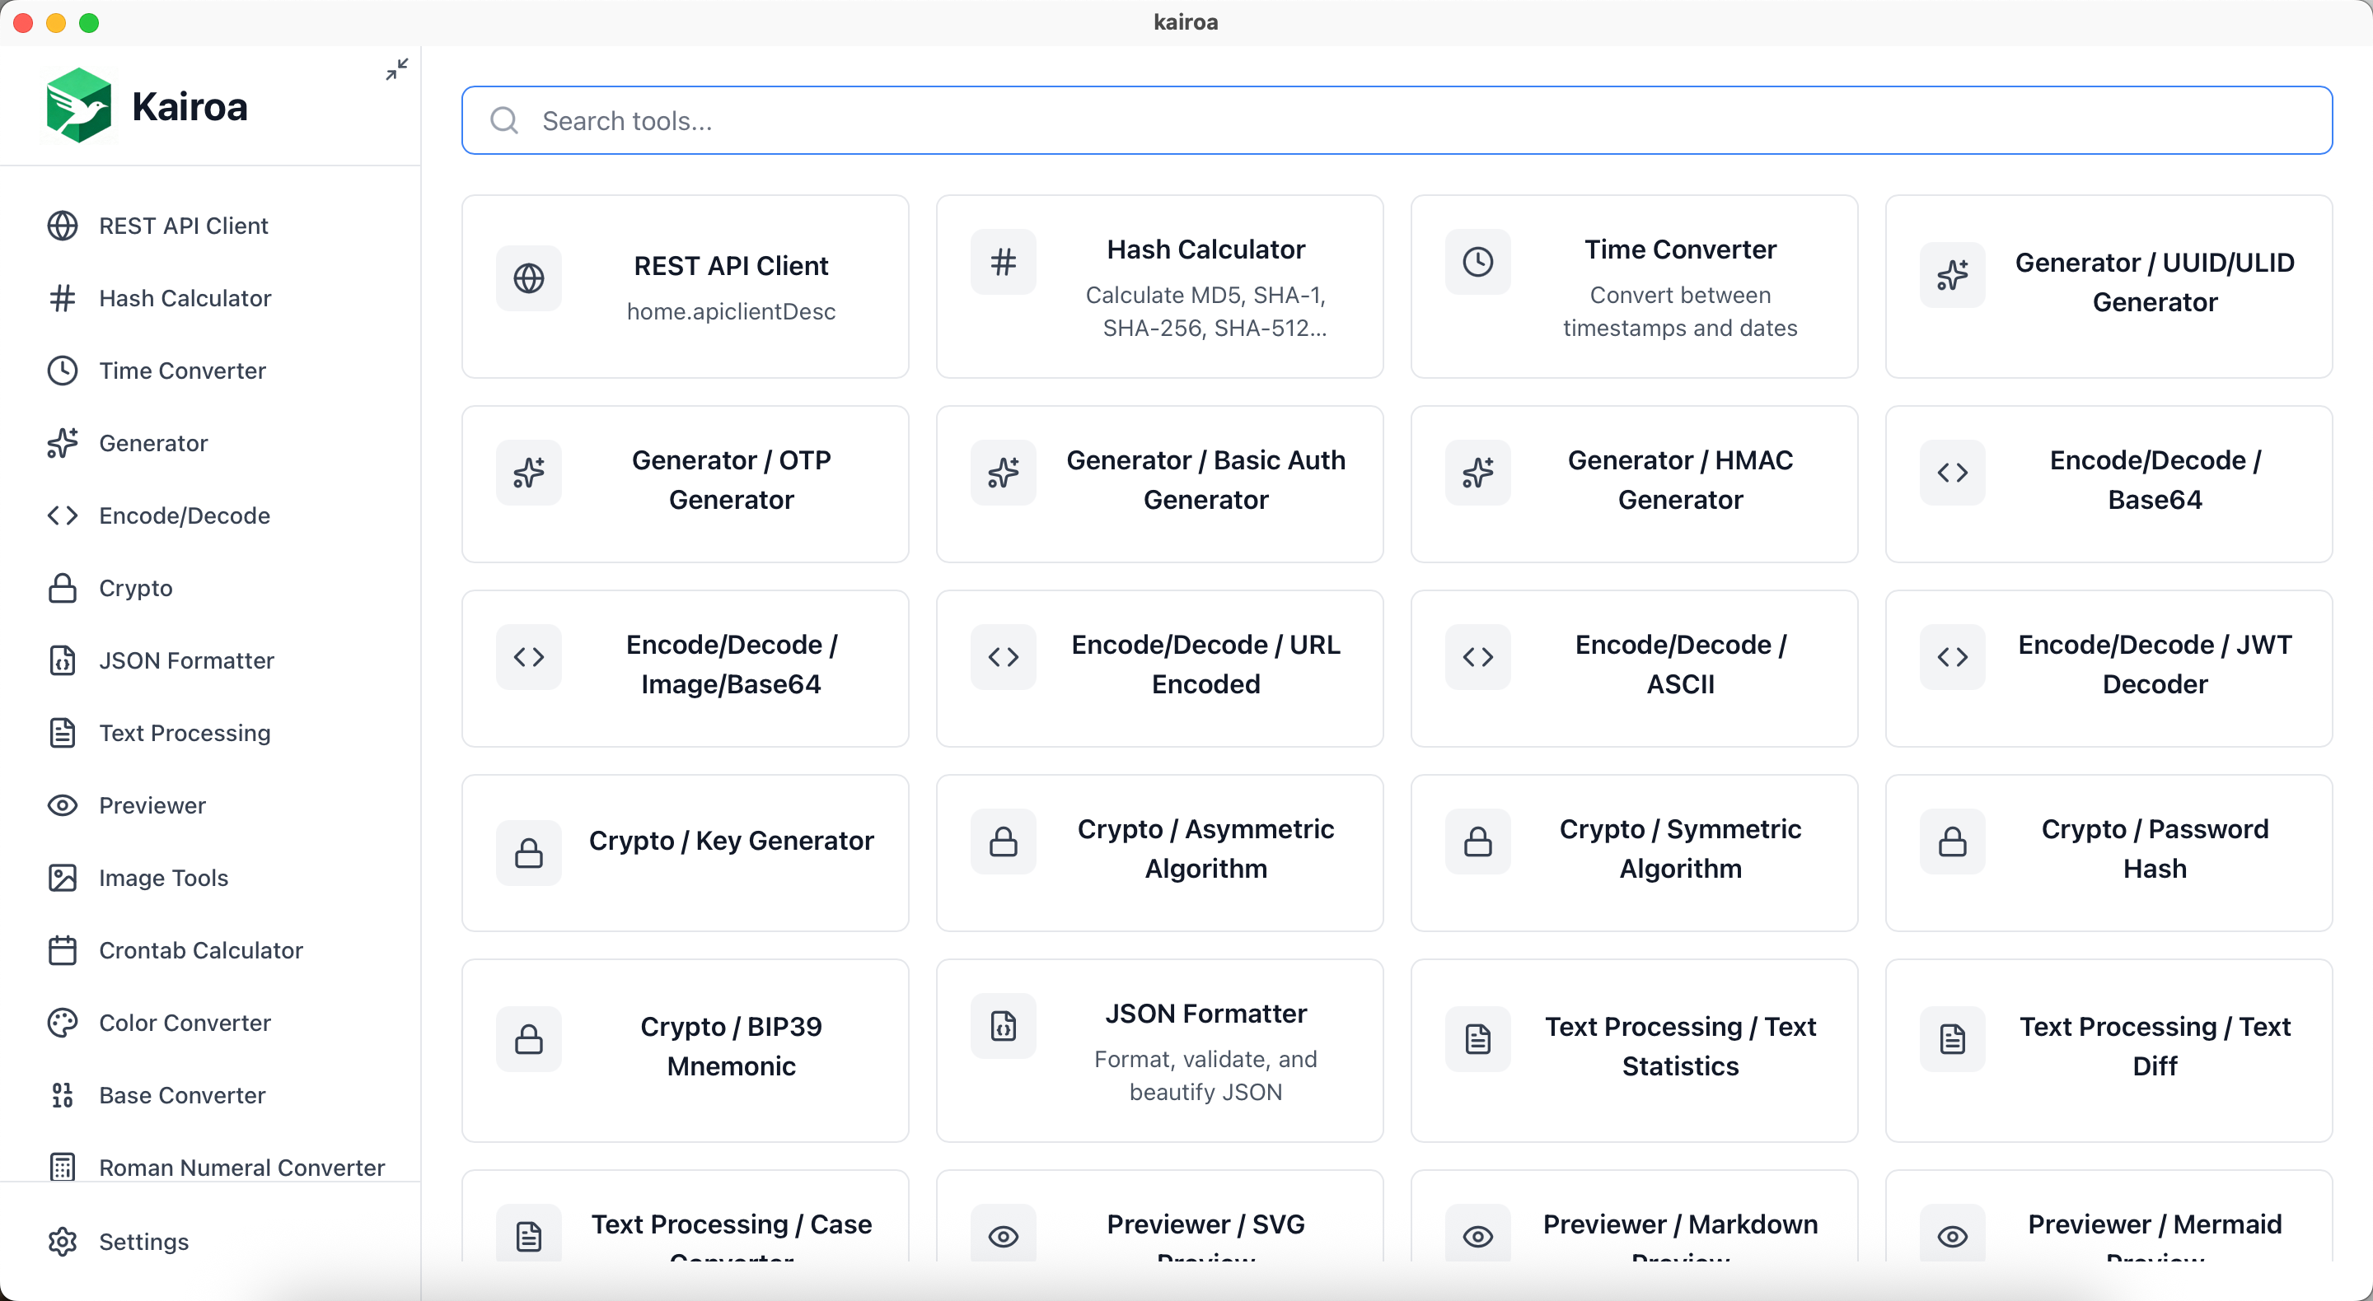Select the Previewer eye icon
Image resolution: width=2373 pixels, height=1301 pixels.
click(x=62, y=804)
